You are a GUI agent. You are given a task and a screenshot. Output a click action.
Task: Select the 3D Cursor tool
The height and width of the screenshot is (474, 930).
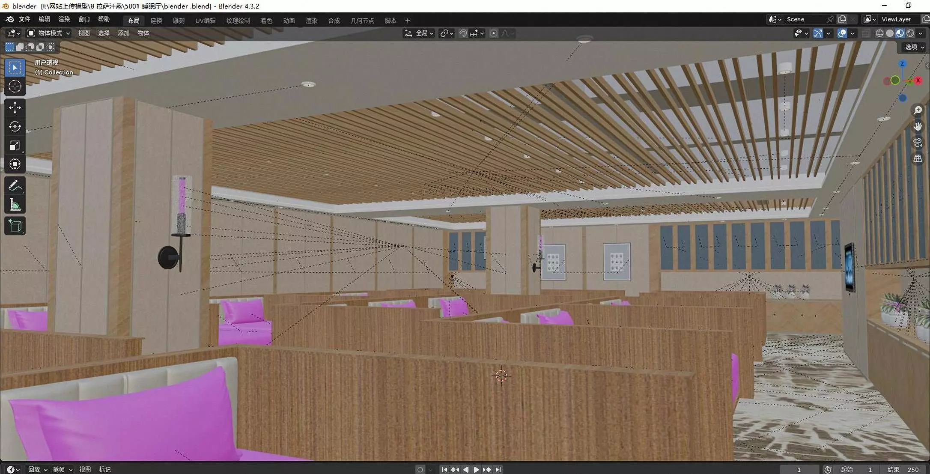coord(15,86)
